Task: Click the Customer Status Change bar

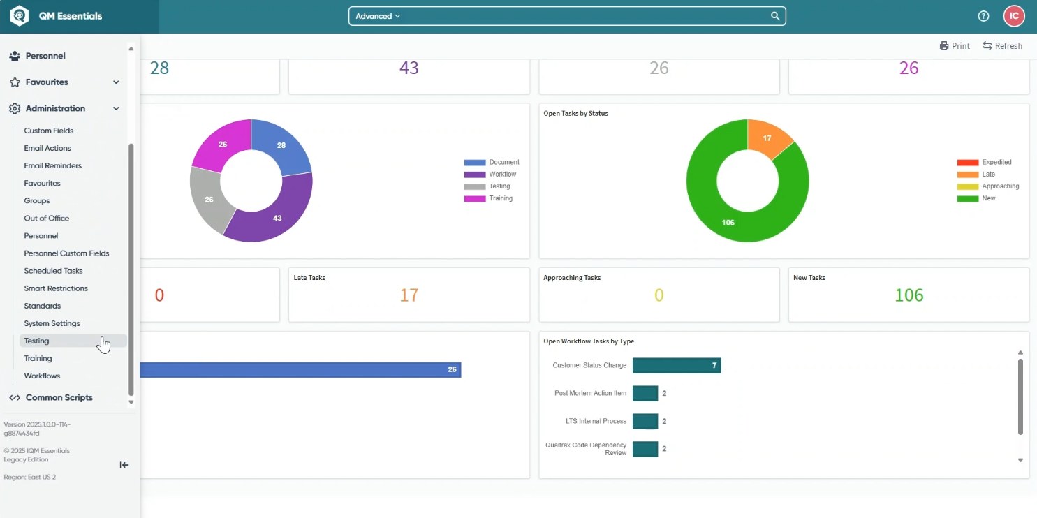Action: coord(677,366)
